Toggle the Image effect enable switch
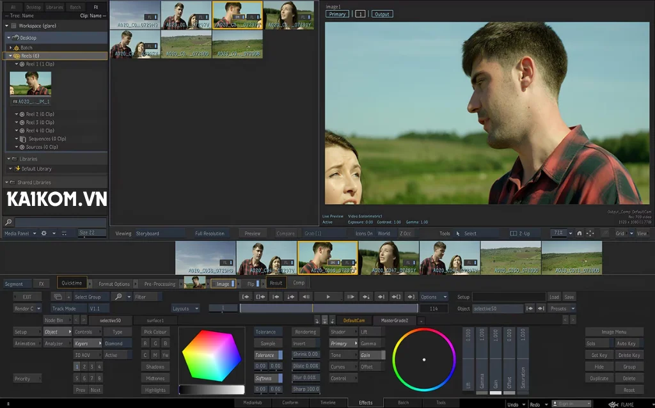 (x=233, y=283)
